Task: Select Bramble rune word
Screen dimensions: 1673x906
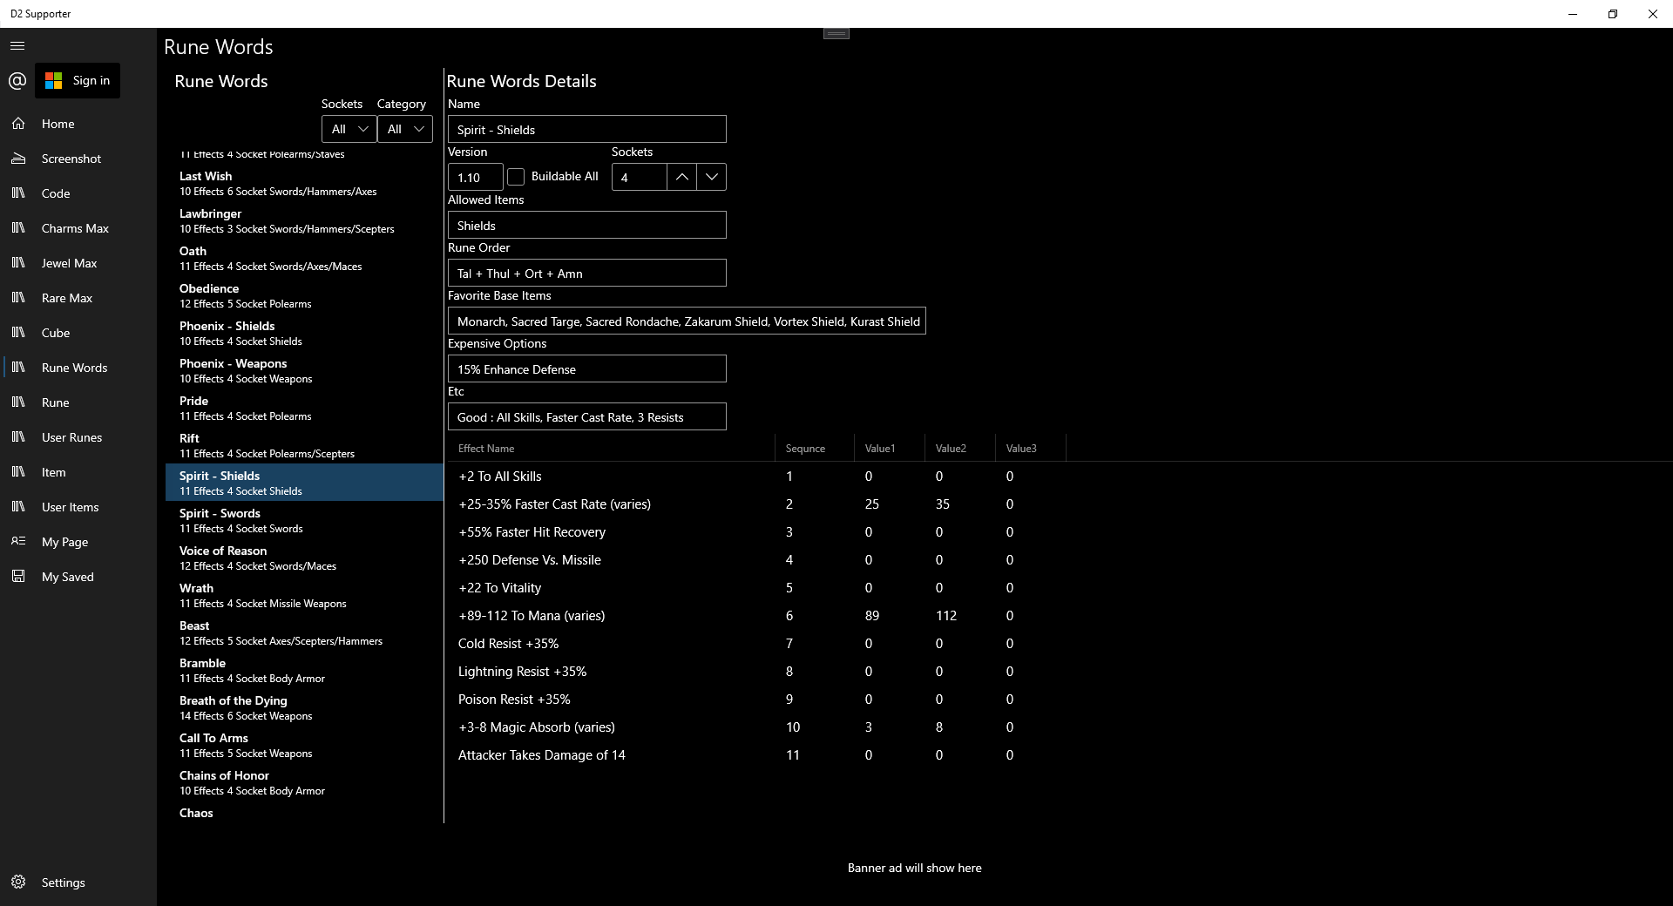Action: click(x=304, y=670)
